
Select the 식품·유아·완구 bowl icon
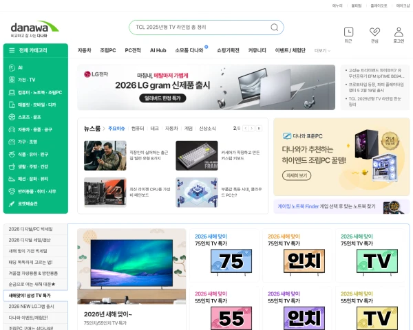[x=12, y=154]
